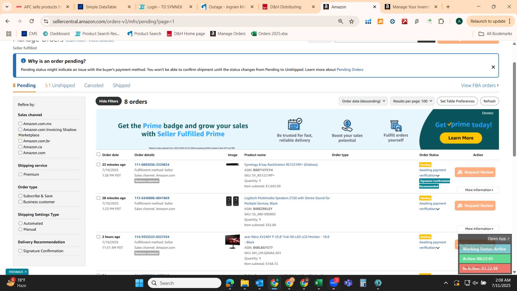Check the Amazon.ca sales channel
The height and width of the screenshot is (291, 517).
[x=20, y=147]
